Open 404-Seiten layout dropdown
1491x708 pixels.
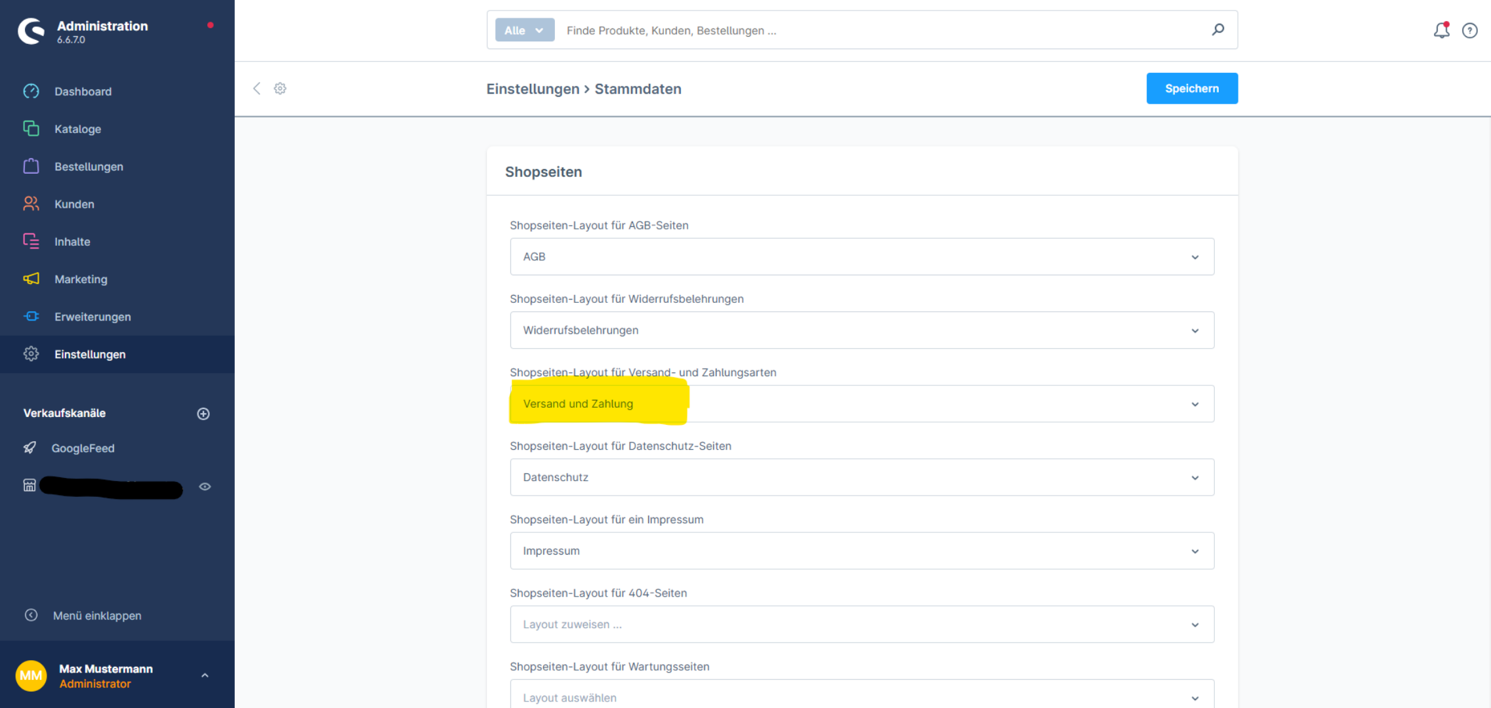click(861, 623)
